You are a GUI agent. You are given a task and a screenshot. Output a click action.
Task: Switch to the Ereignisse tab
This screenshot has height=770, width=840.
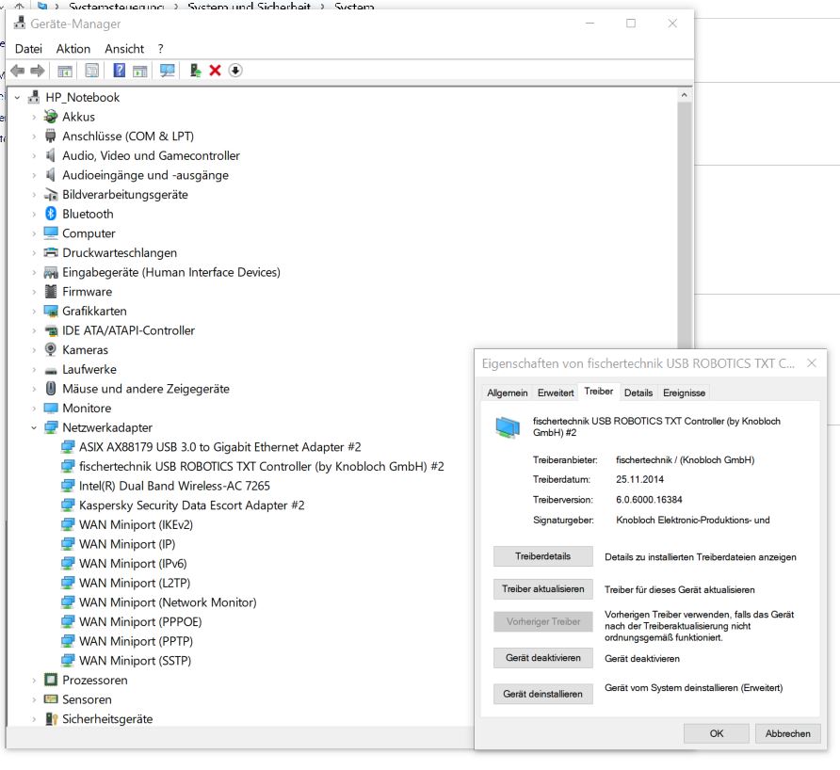tap(684, 393)
